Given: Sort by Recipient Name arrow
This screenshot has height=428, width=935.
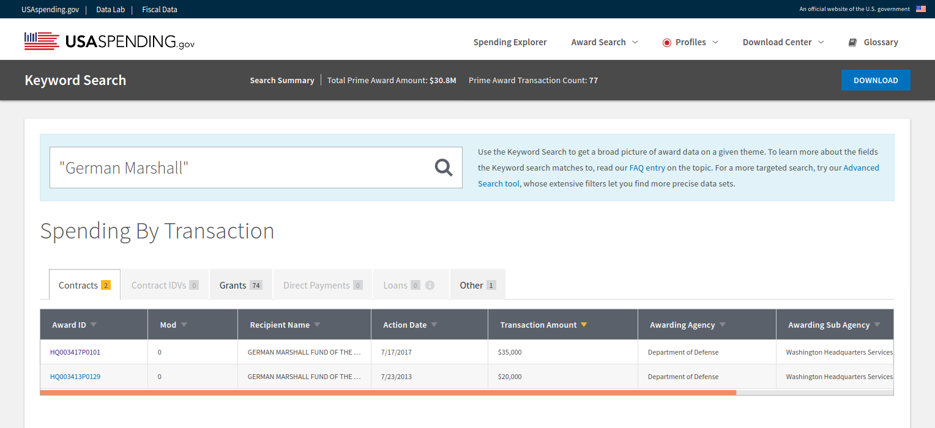Looking at the screenshot, I should point(317,325).
